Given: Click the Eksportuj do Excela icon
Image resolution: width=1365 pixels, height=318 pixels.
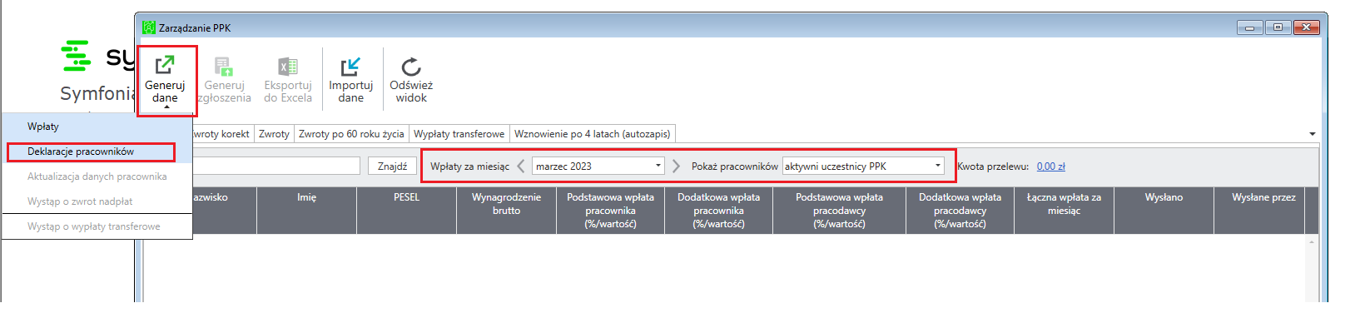Looking at the screenshot, I should [x=288, y=67].
